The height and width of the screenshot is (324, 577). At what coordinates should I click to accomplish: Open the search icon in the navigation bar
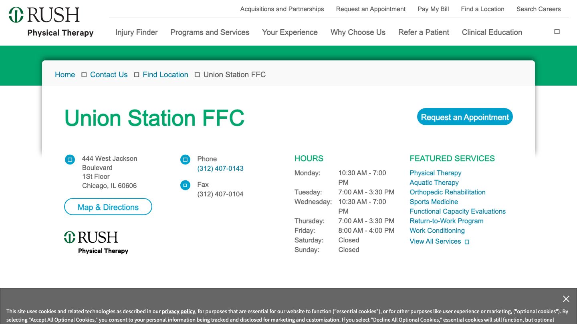pyautogui.click(x=557, y=31)
